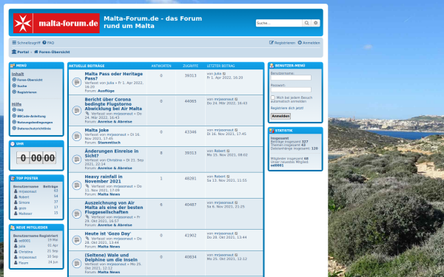Open the Malta Joke topic
The height and width of the screenshot is (277, 444).
tap(96, 130)
